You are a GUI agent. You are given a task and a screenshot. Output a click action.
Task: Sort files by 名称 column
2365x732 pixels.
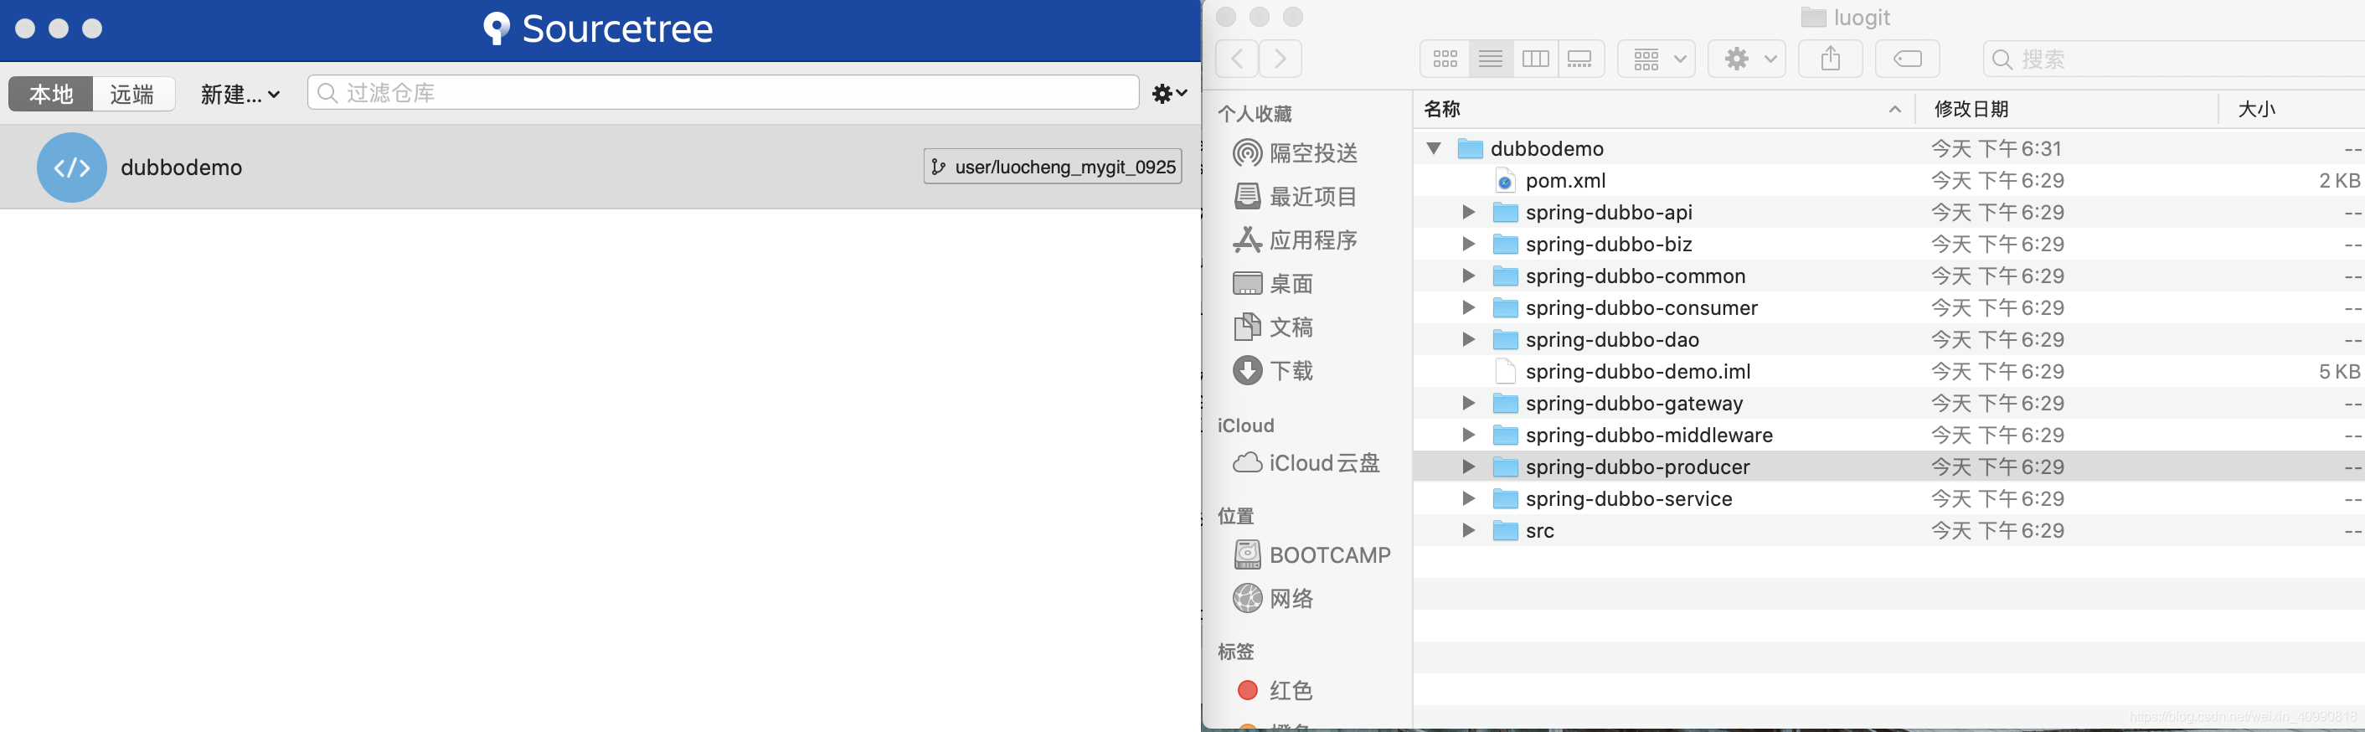(x=1663, y=109)
